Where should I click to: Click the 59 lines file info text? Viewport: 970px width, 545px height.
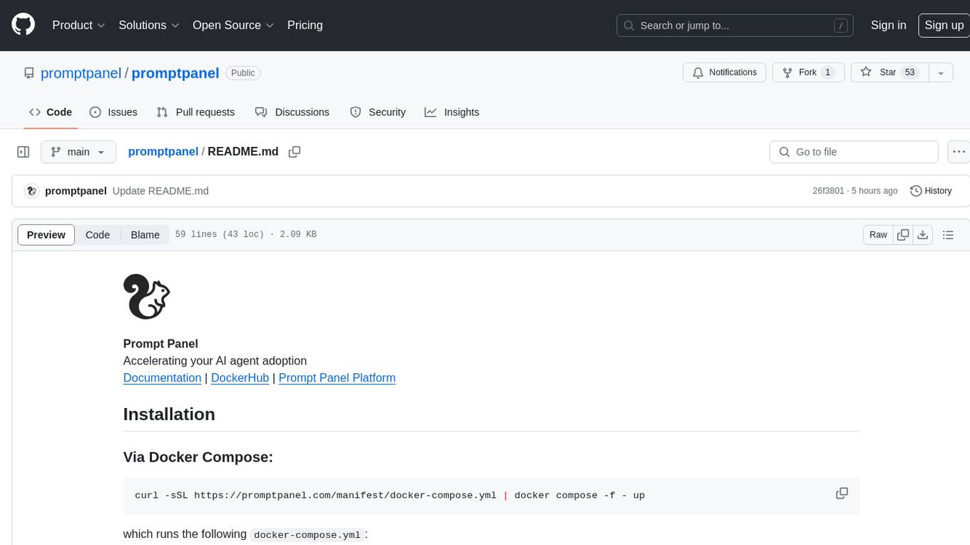(x=245, y=235)
